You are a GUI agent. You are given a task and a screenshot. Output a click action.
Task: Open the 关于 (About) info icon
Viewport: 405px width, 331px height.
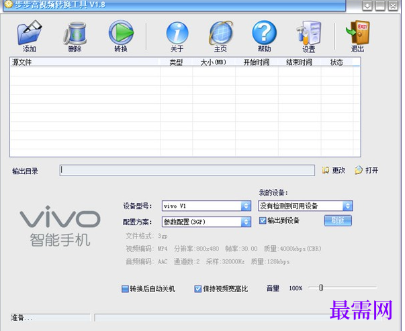(177, 33)
